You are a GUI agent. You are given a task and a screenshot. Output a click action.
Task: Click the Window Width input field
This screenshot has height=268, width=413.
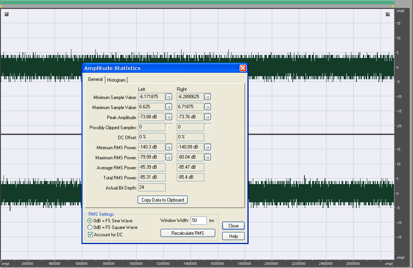click(x=199, y=220)
